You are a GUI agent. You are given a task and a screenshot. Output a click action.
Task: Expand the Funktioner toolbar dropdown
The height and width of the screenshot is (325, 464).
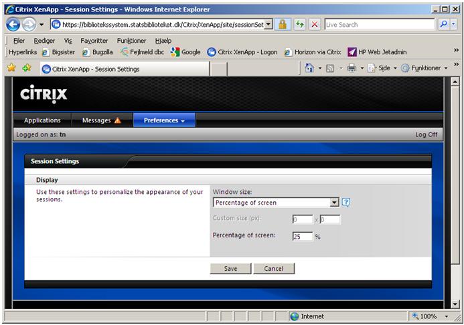point(426,68)
